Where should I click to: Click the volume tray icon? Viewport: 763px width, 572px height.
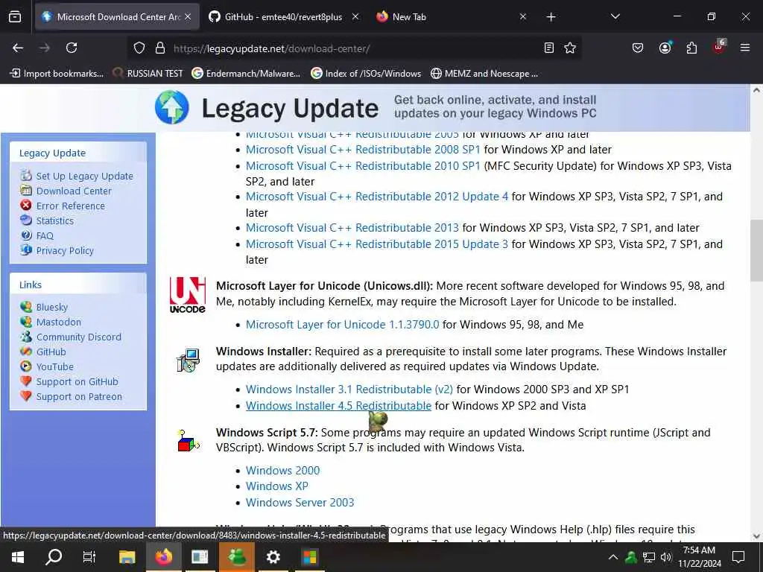click(665, 557)
